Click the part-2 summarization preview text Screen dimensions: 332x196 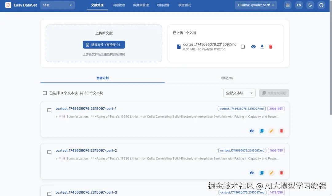[167, 158]
